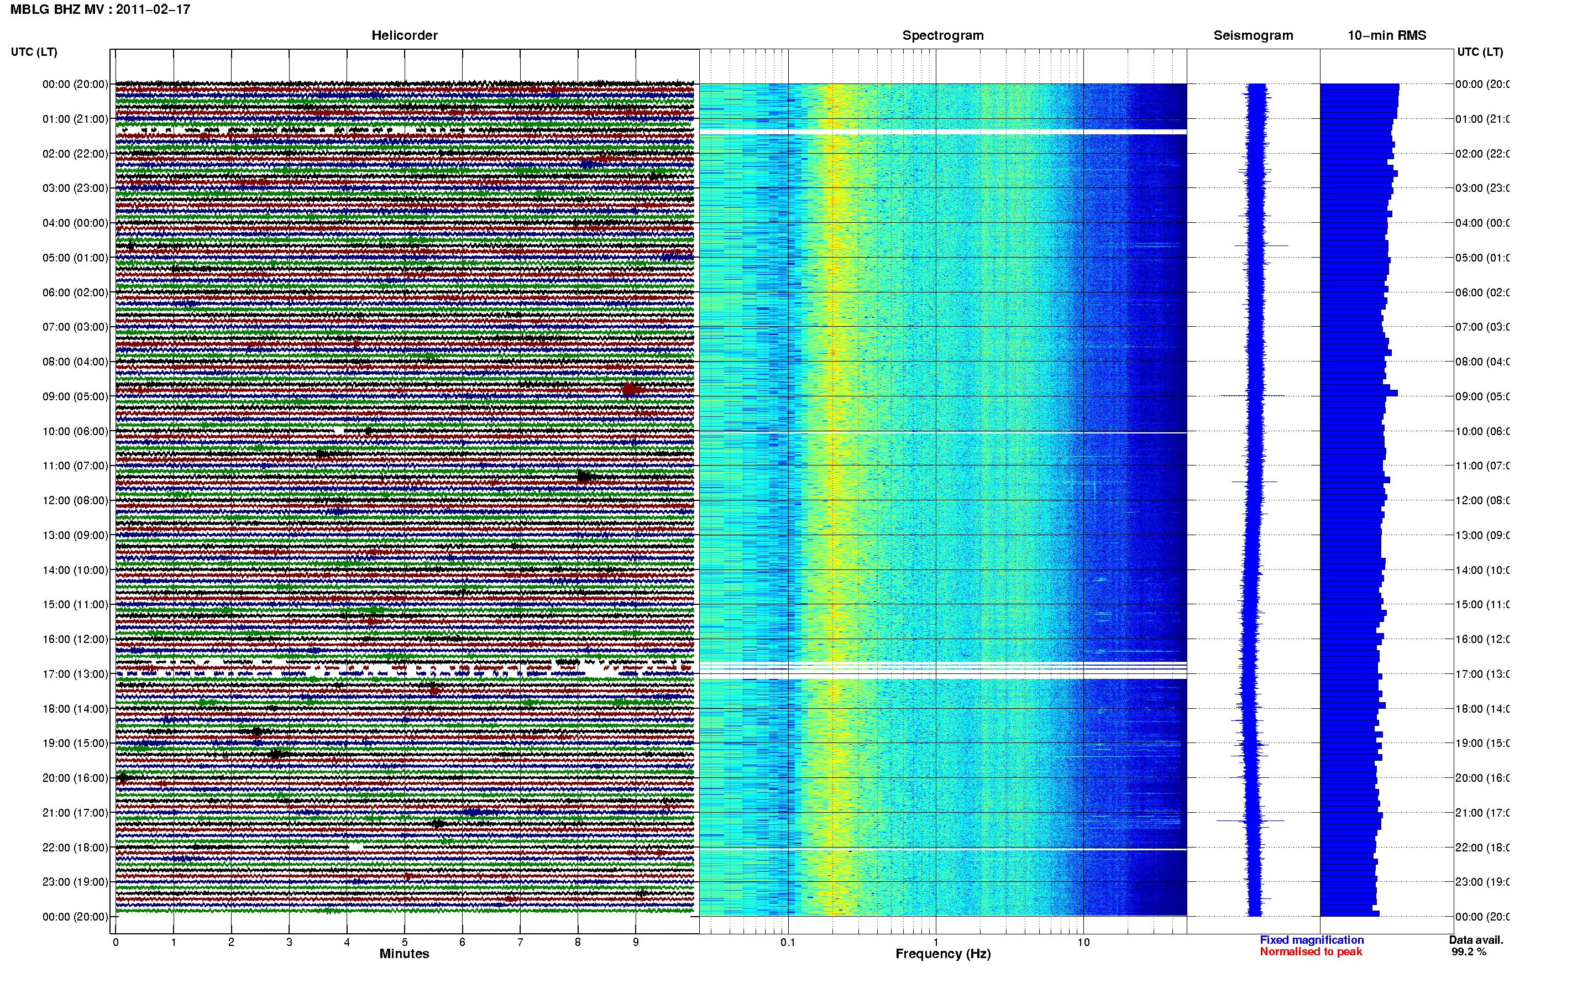Click left time label '17:00 (13:00)'
The width and height of the screenshot is (1572, 983).
coord(75,674)
